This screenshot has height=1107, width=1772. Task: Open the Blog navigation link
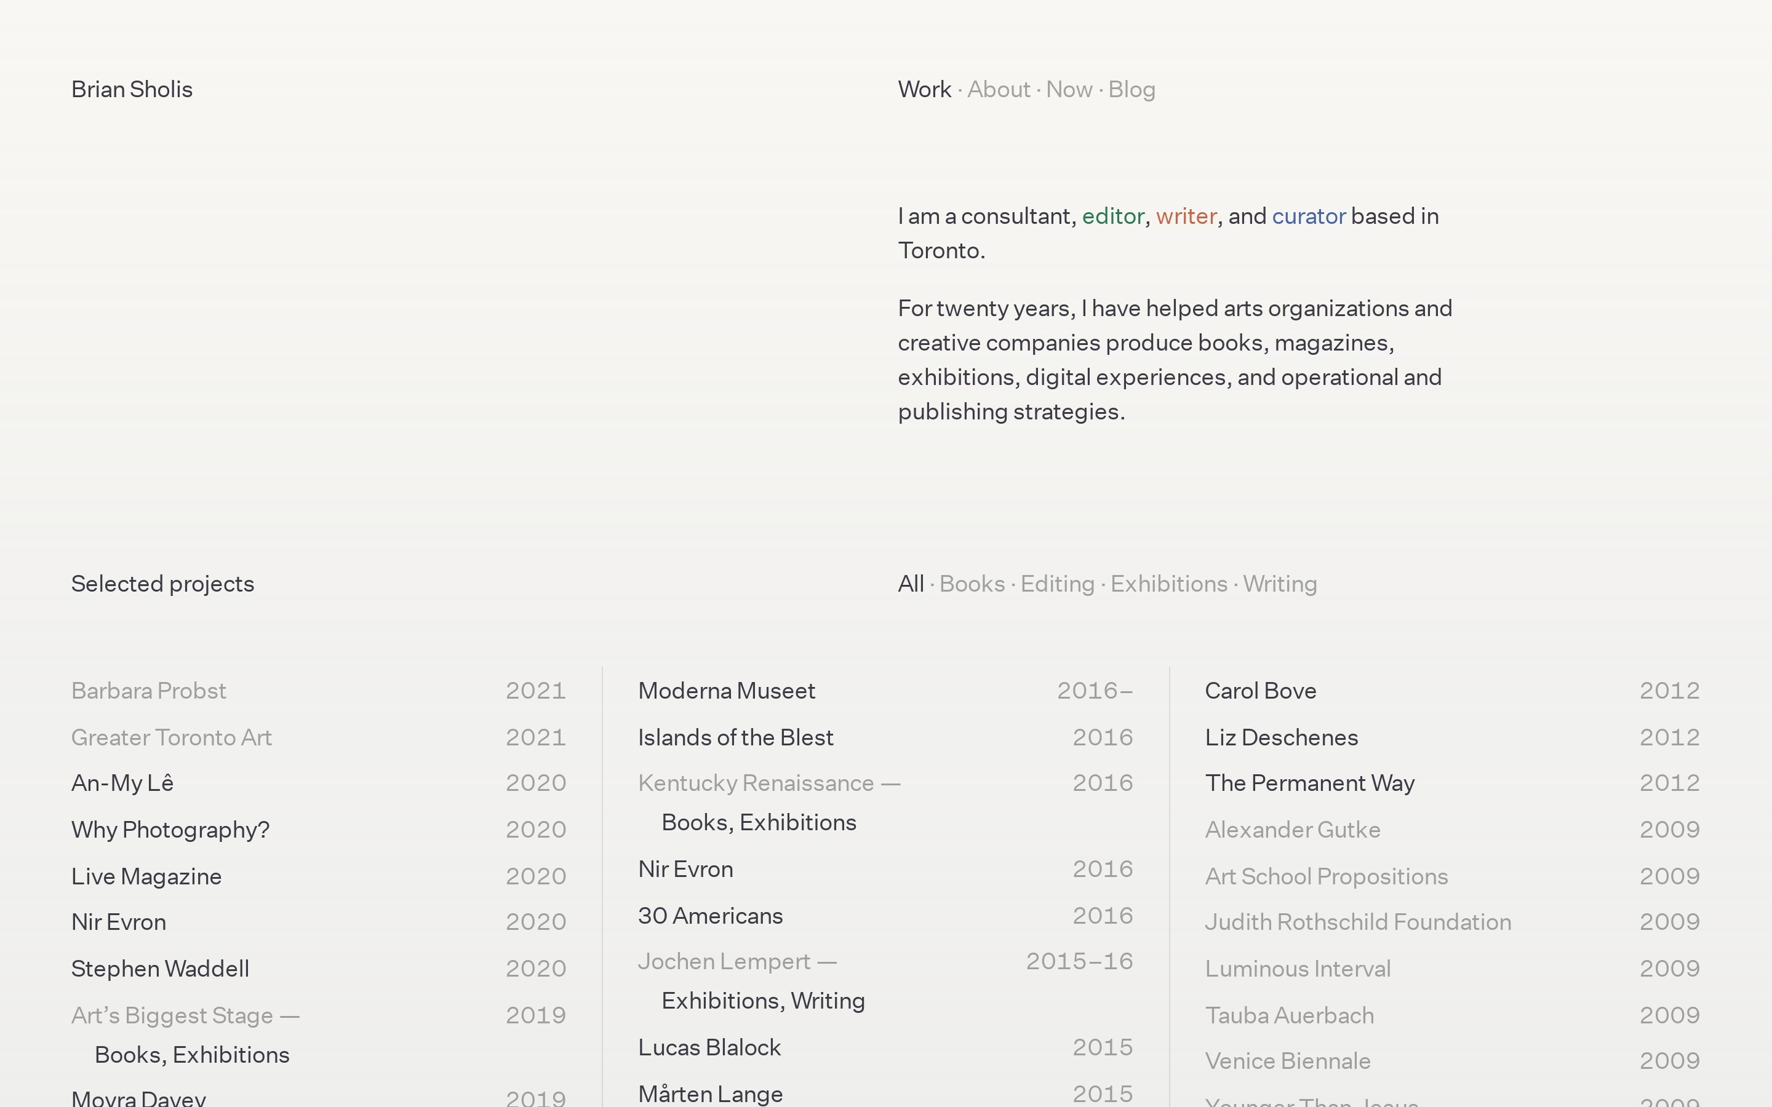(1131, 89)
